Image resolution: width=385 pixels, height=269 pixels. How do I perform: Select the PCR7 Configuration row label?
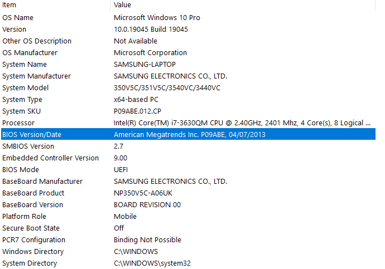34,240
